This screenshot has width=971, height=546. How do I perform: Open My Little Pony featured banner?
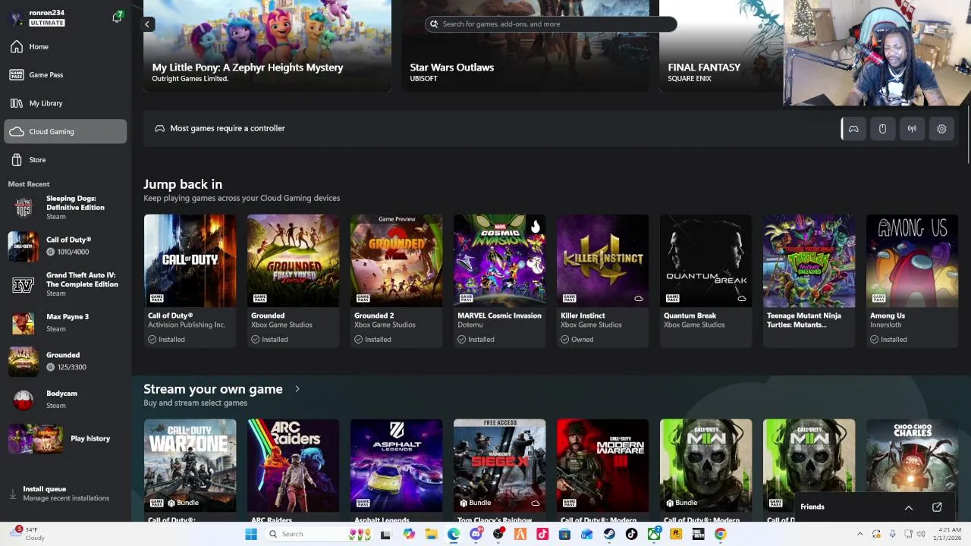tap(267, 45)
